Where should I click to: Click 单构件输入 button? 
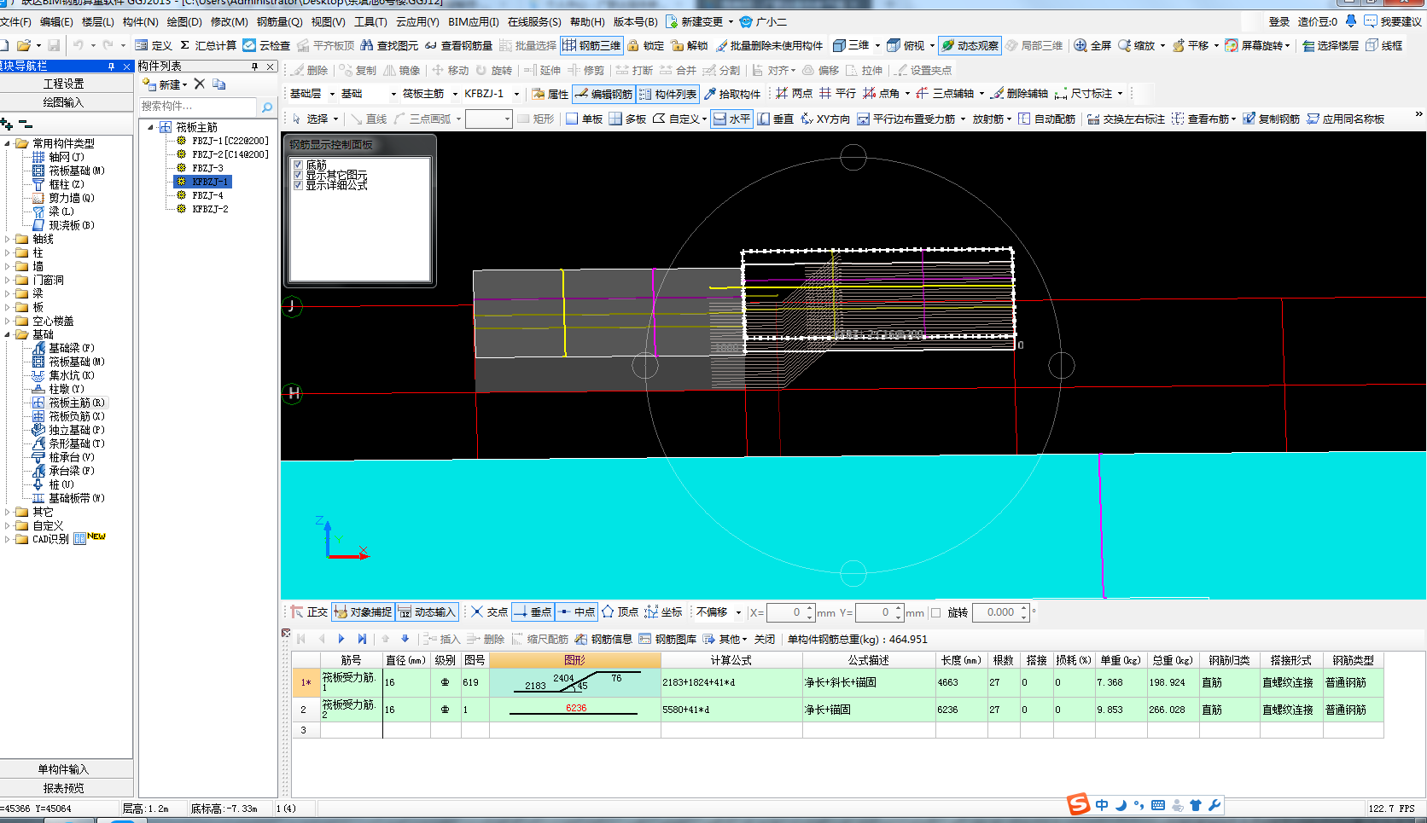[64, 769]
